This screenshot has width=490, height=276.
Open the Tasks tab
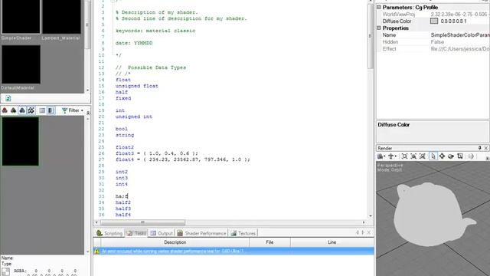tap(136, 233)
